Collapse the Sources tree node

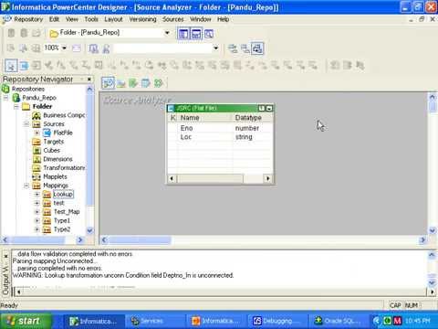pos(26,124)
